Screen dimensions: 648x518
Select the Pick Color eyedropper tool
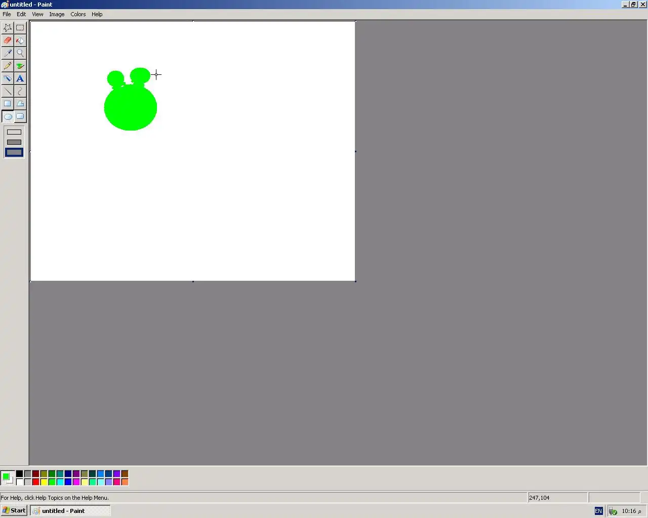8,53
